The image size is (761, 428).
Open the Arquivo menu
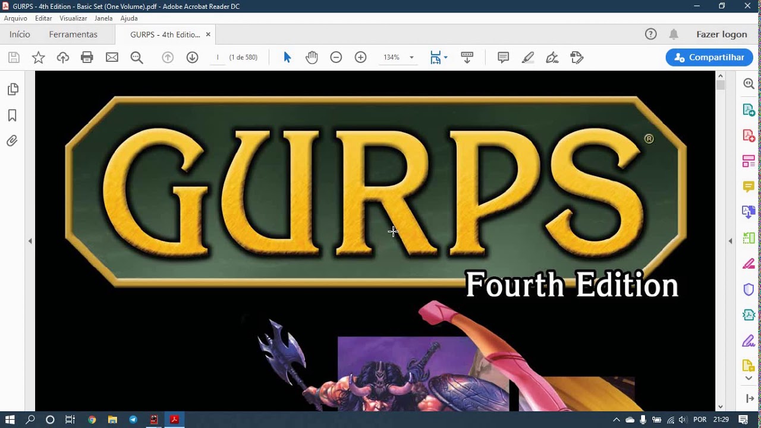(15, 18)
